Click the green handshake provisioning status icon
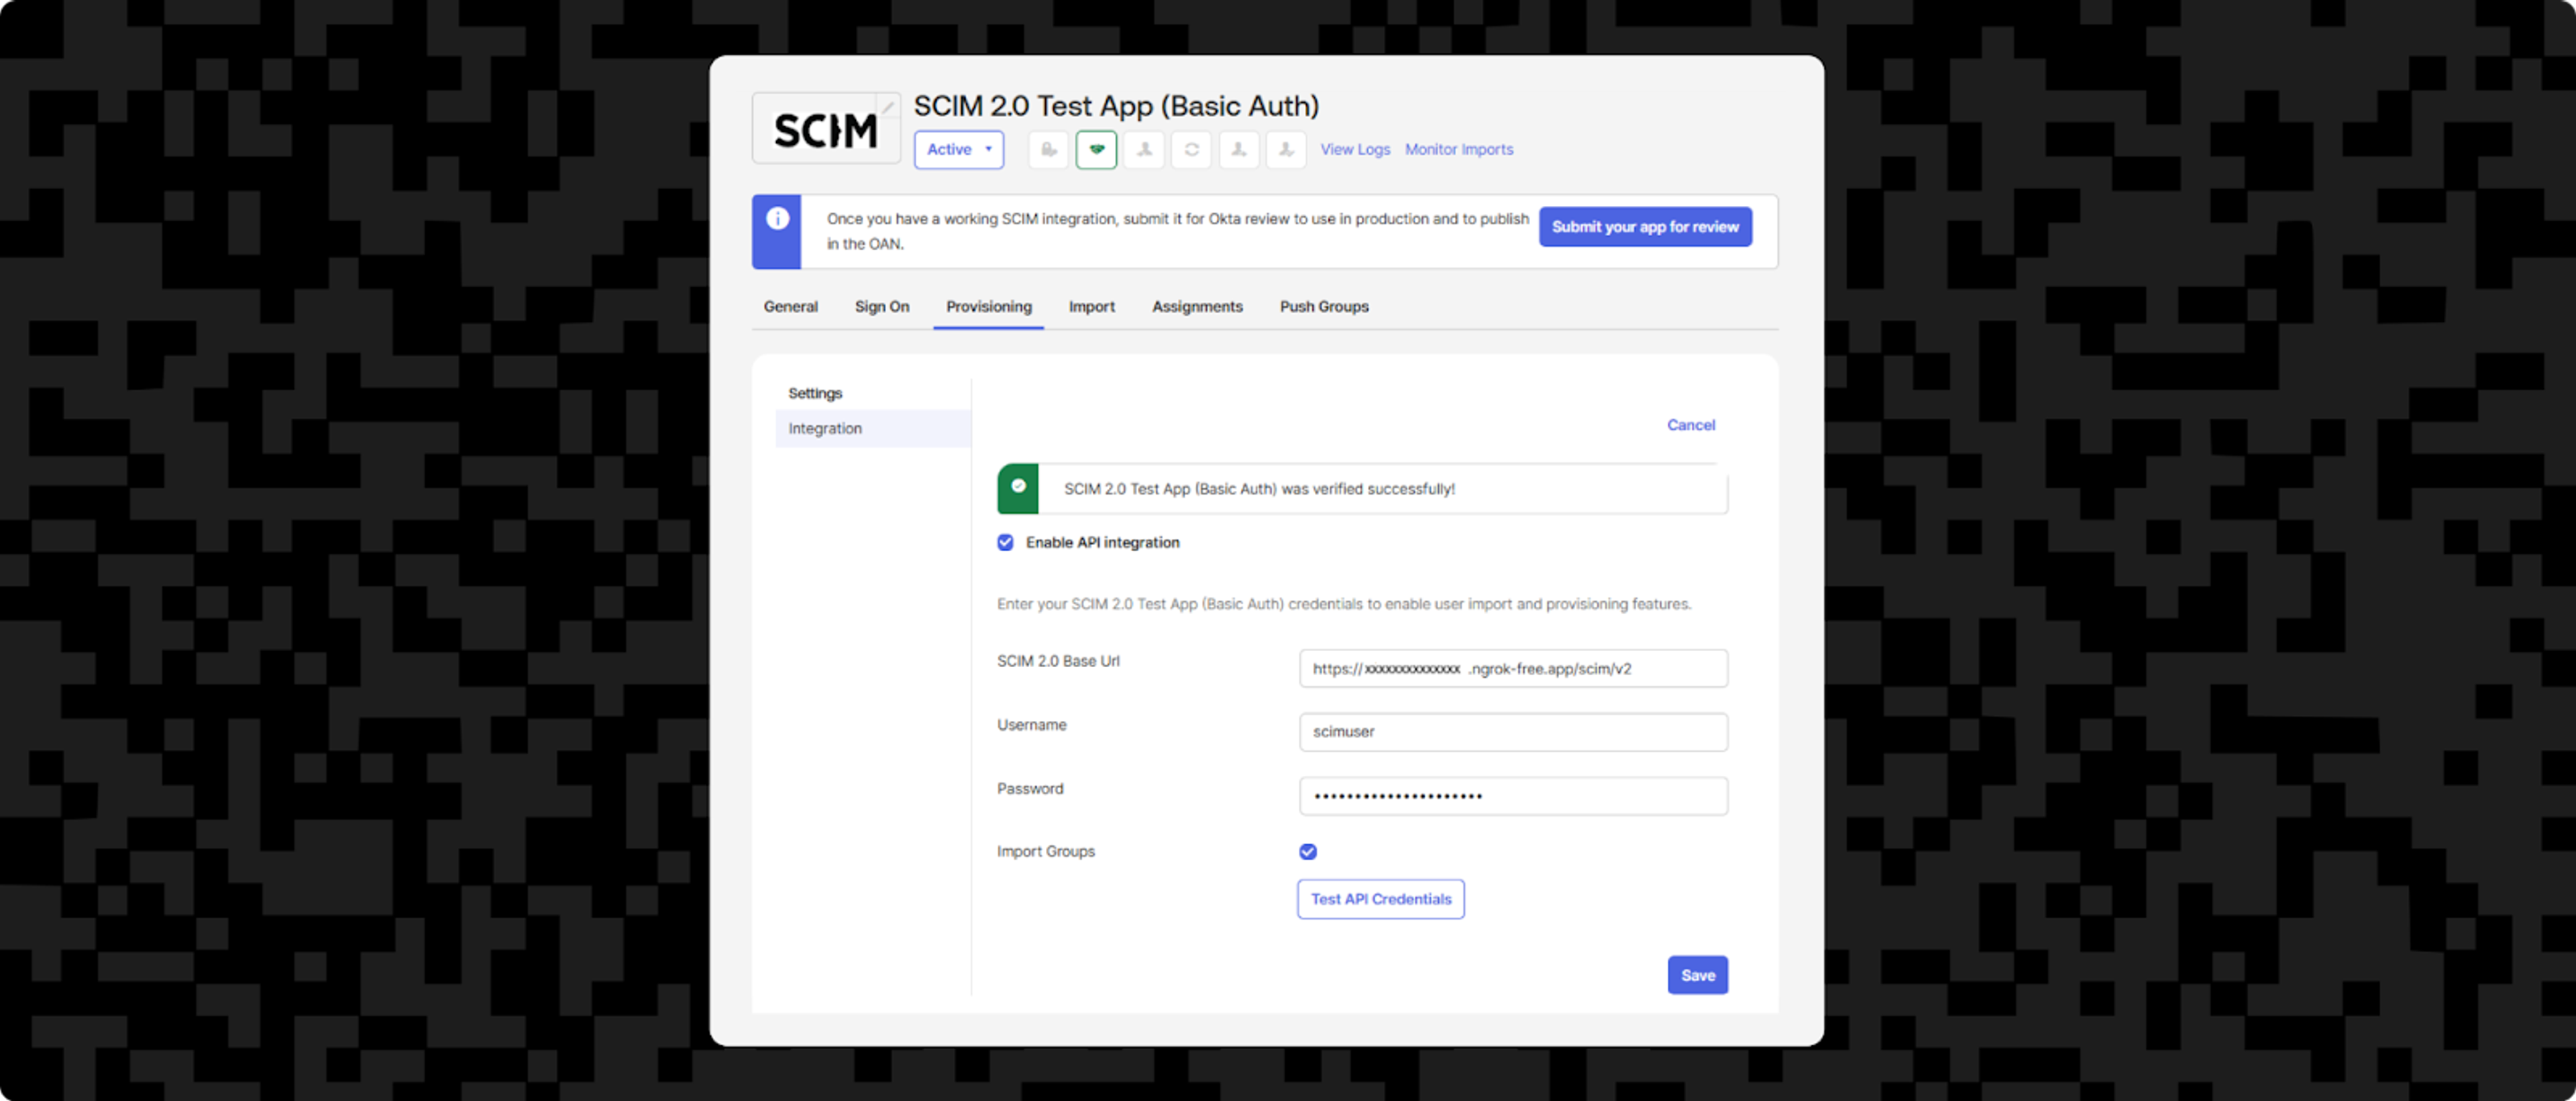Screen dimensions: 2576x1101 (x=1096, y=149)
